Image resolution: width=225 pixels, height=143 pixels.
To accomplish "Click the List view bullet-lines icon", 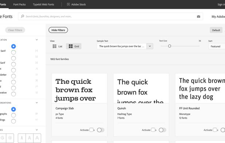I will pyautogui.click(x=55, y=46).
